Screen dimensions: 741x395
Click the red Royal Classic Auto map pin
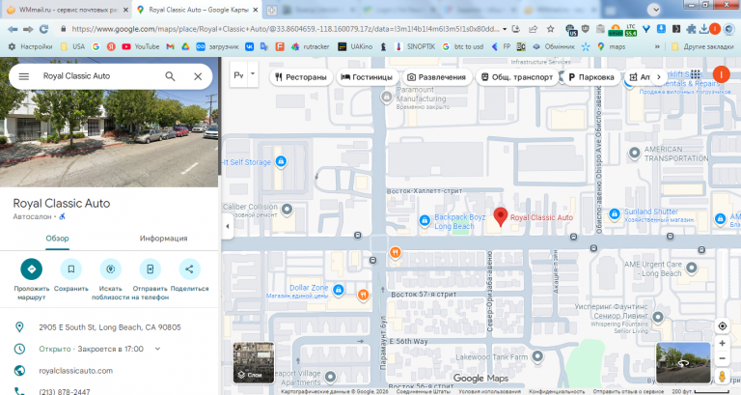(501, 216)
